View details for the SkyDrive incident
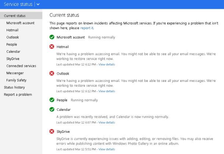This screenshot has width=224, height=154. (107, 149)
